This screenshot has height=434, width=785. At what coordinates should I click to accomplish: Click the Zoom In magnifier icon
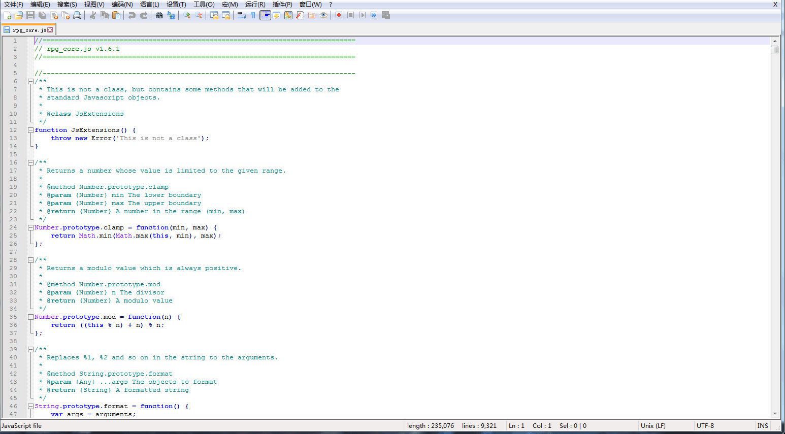click(x=186, y=15)
